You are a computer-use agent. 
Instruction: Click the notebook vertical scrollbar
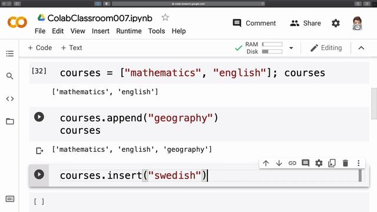coord(374,104)
